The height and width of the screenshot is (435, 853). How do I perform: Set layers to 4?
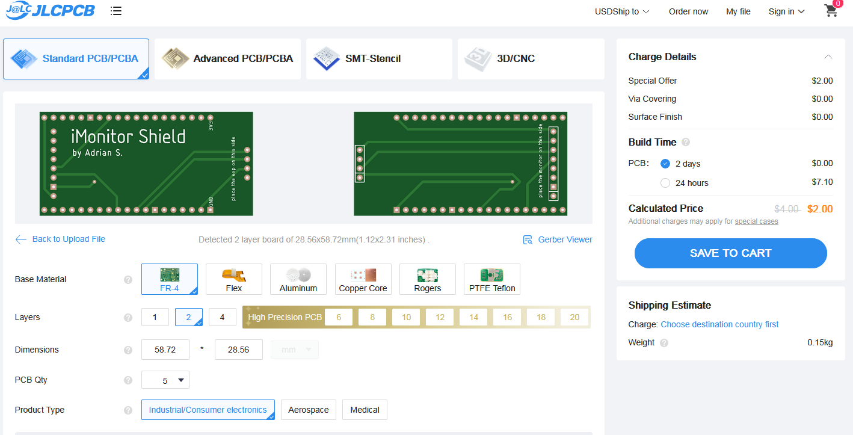pyautogui.click(x=222, y=317)
